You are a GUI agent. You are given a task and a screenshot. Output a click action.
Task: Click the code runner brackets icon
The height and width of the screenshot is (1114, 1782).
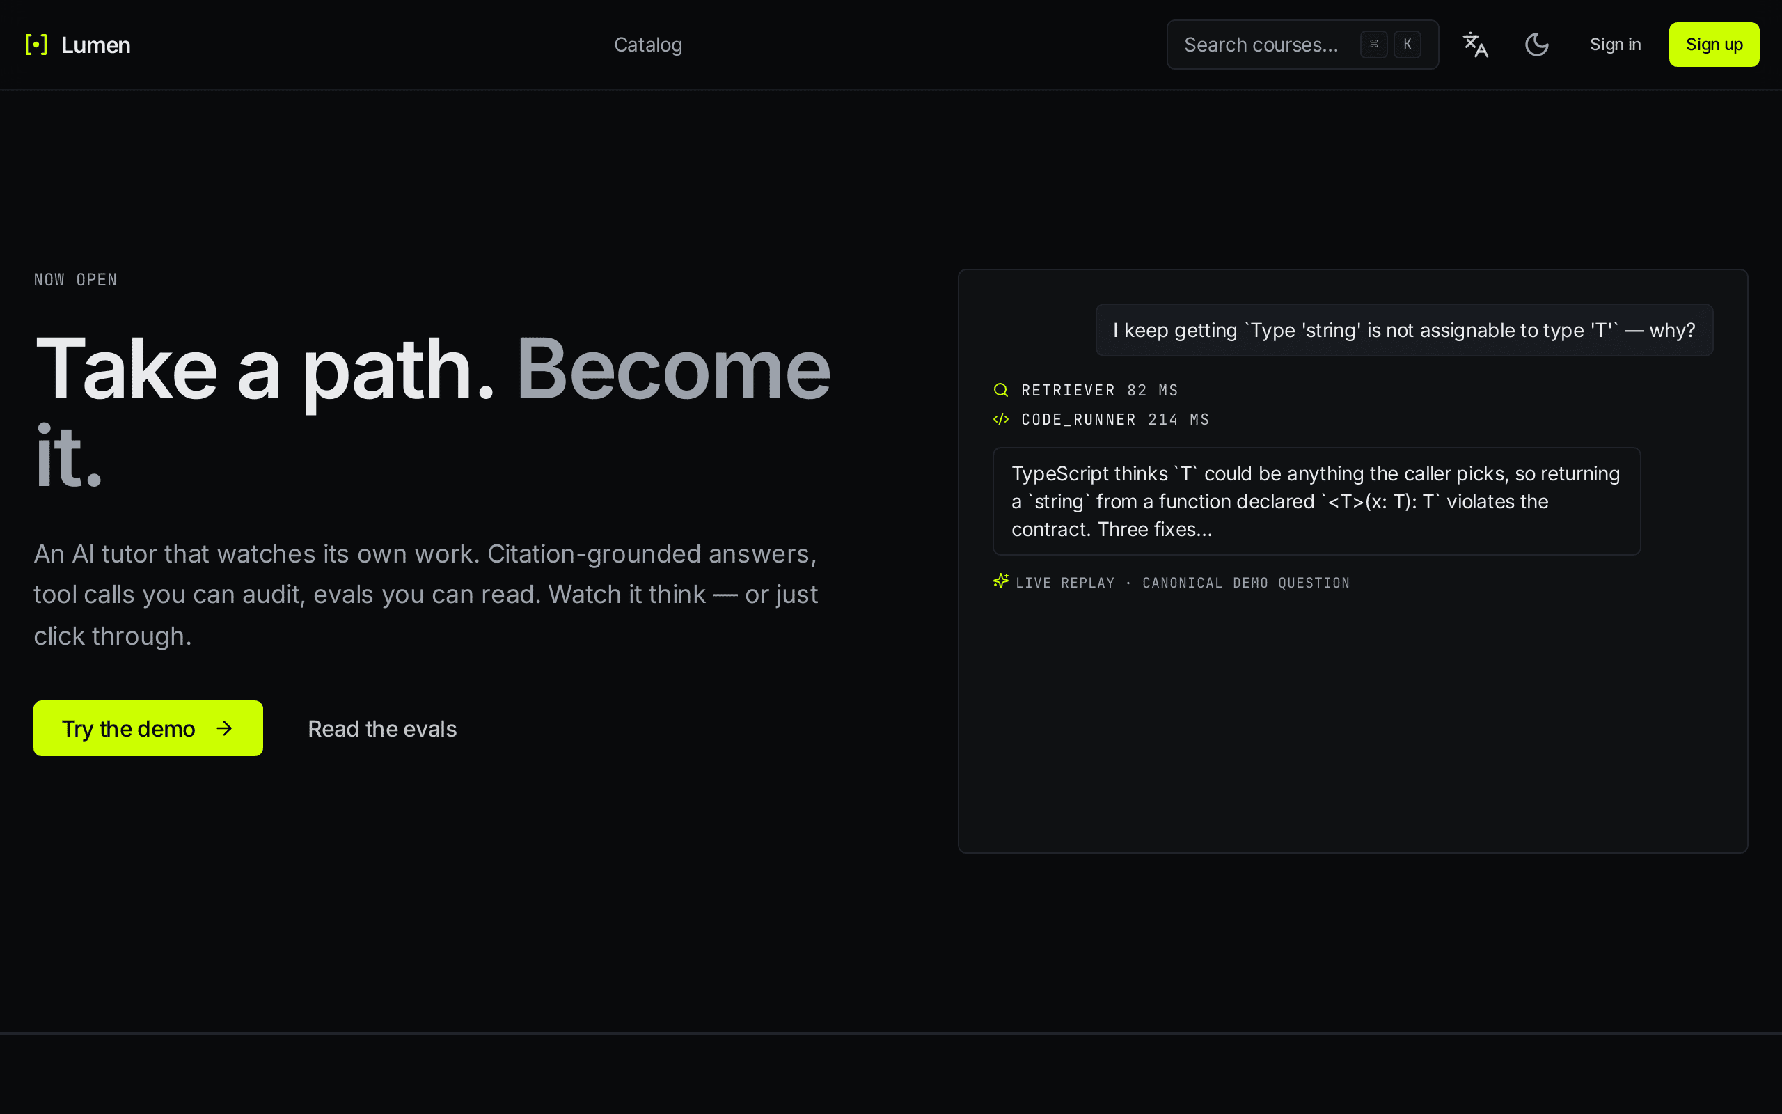(1001, 419)
